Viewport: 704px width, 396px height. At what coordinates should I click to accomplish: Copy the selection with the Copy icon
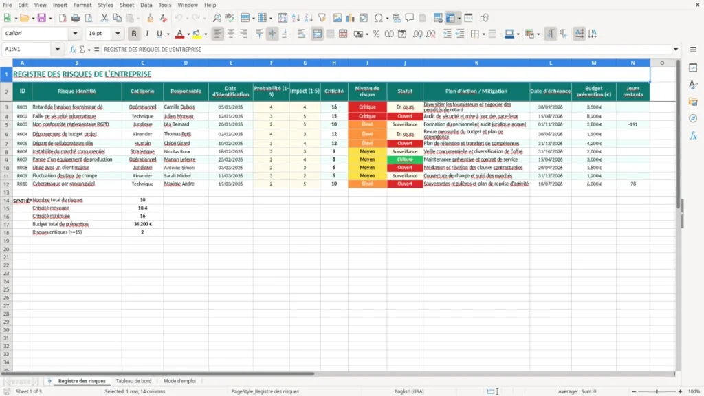coord(117,18)
